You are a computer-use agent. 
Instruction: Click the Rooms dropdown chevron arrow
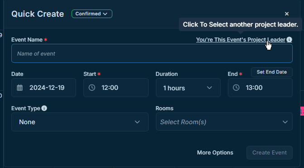pos(285,122)
